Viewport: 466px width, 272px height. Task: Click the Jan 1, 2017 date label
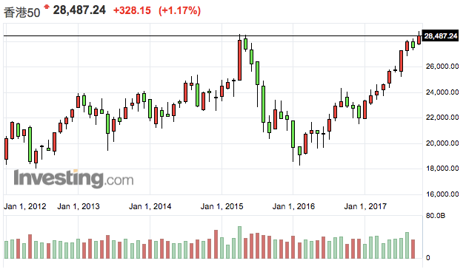point(365,206)
